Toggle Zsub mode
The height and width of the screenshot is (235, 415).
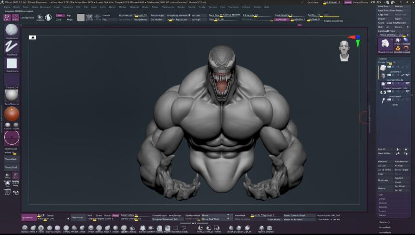pos(61,20)
